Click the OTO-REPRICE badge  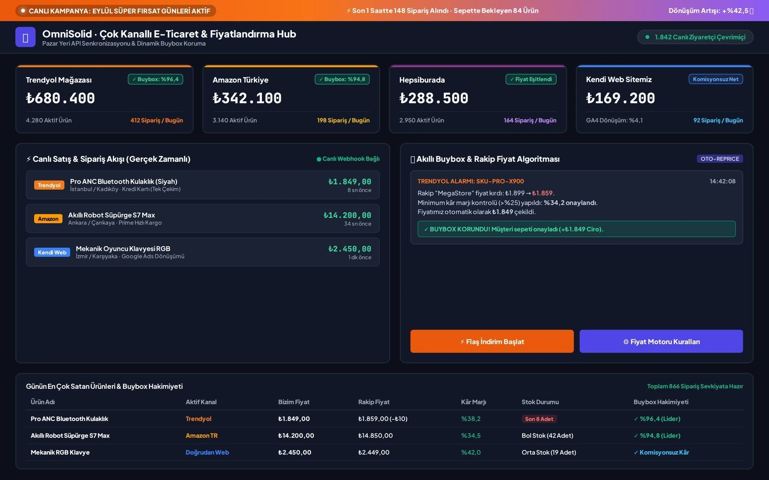coord(720,159)
